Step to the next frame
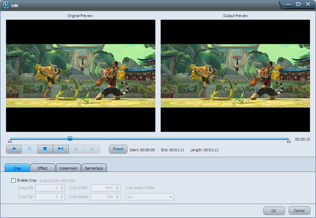 pyautogui.click(x=60, y=149)
